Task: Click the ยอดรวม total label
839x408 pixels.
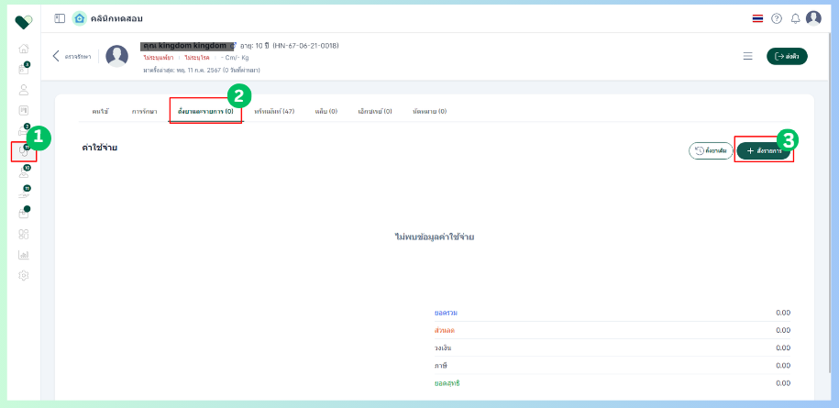Action: [x=447, y=313]
